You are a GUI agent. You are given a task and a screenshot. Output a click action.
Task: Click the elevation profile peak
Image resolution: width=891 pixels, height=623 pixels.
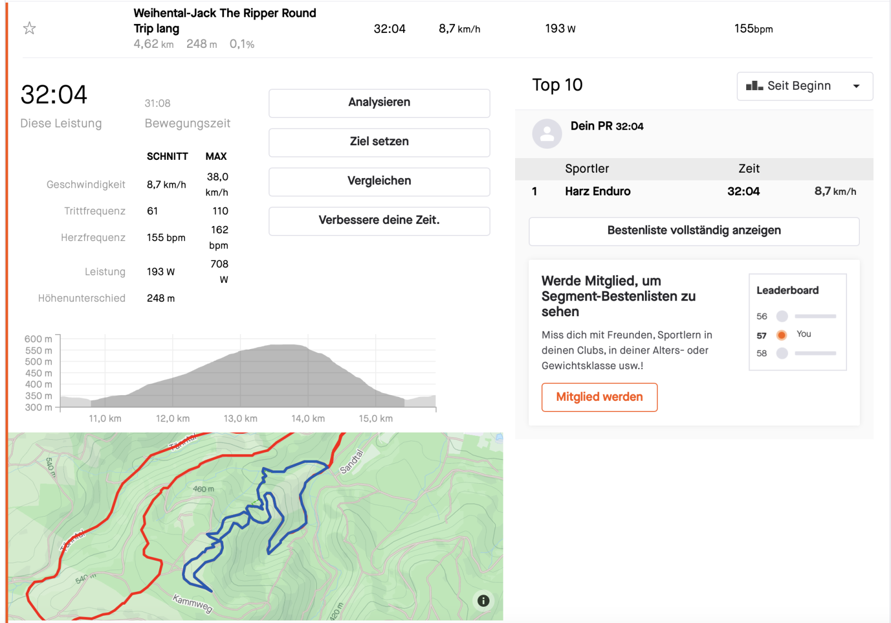(287, 346)
